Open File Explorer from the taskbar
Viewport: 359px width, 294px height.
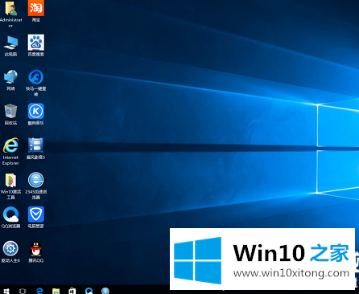(56, 291)
